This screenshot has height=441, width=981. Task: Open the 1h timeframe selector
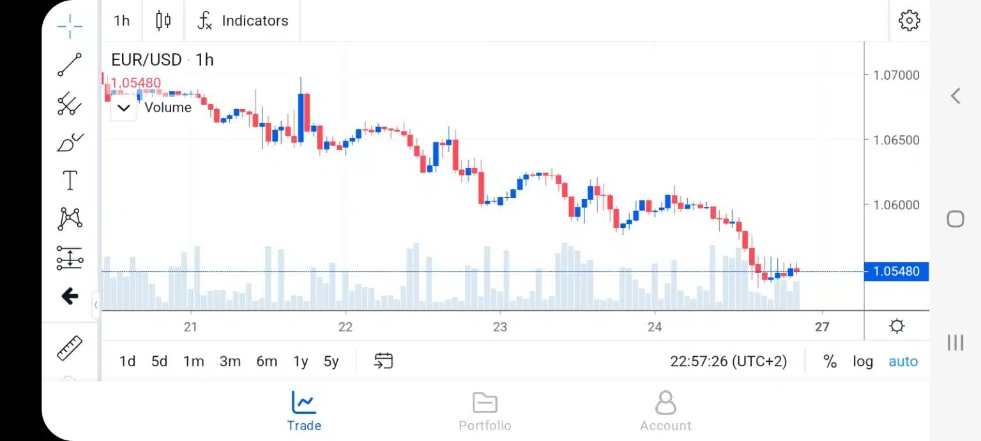[121, 20]
